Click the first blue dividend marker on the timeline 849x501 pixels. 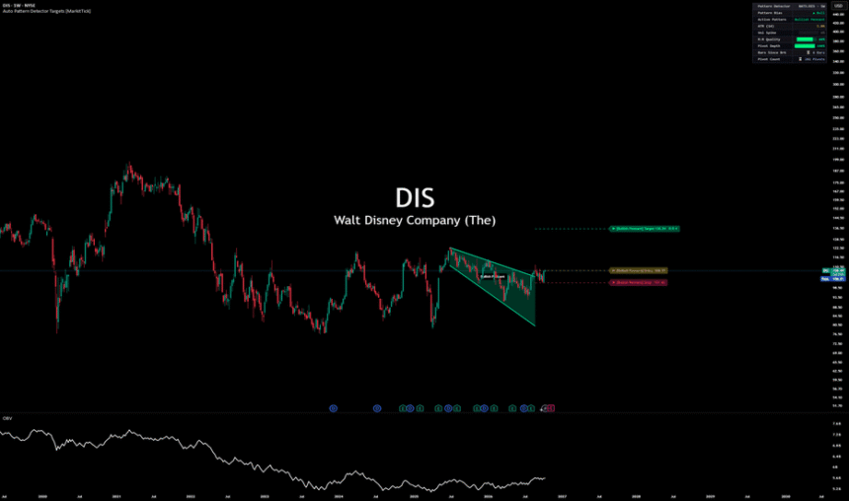pyautogui.click(x=333, y=408)
